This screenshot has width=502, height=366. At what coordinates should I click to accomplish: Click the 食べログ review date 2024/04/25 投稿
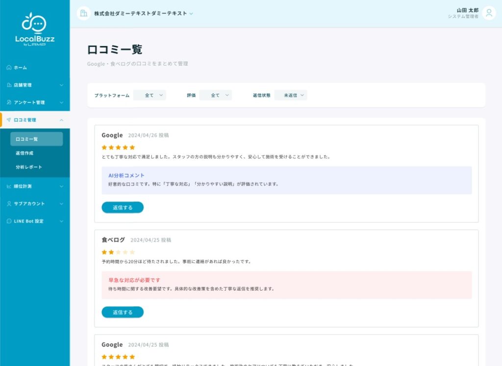click(151, 240)
